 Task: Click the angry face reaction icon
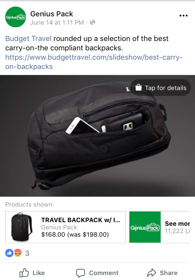click(x=18, y=253)
